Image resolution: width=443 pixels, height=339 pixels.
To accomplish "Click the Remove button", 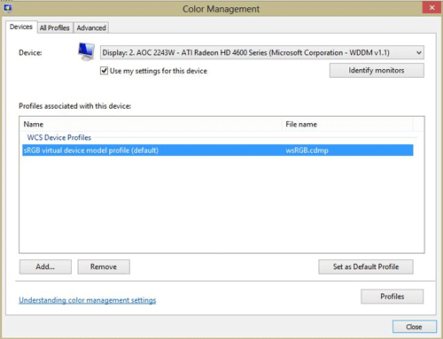I will pyautogui.click(x=104, y=266).
